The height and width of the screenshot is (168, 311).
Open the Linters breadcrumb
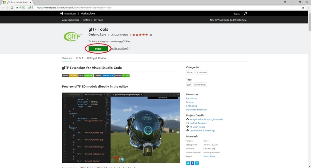click(x=87, y=20)
